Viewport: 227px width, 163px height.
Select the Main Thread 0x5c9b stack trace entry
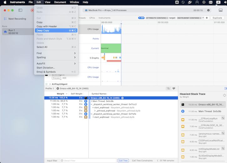(203, 111)
